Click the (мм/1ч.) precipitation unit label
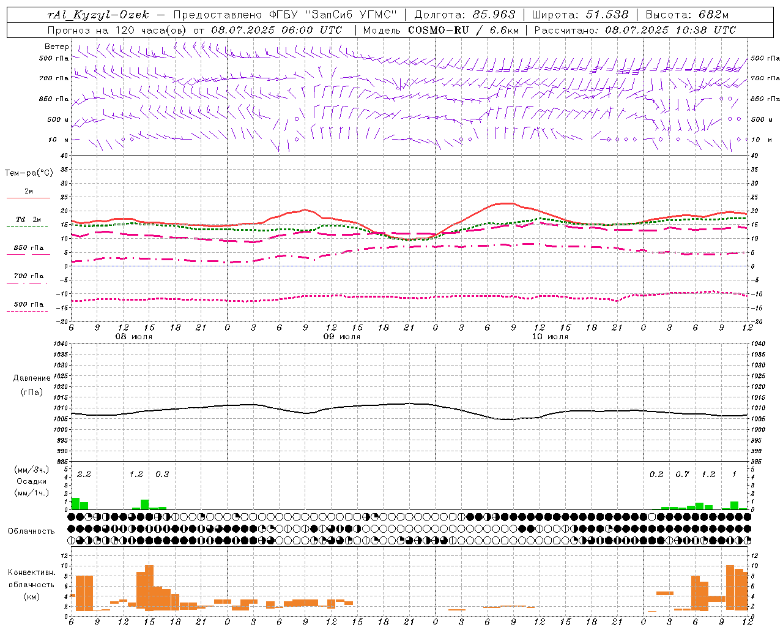 (x=31, y=493)
